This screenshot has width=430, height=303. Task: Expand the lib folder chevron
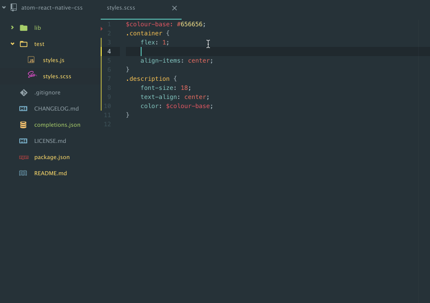(x=12, y=27)
